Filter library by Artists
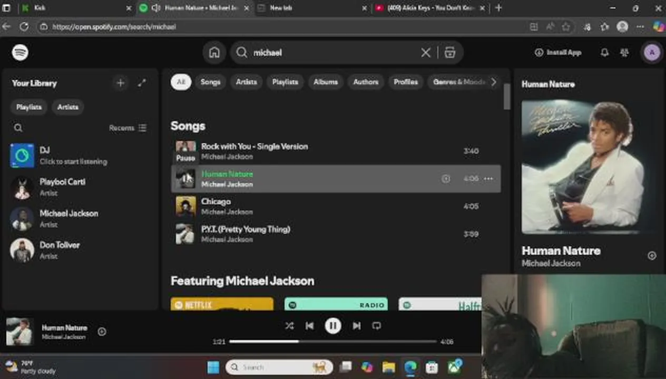The height and width of the screenshot is (379, 666). coord(67,107)
